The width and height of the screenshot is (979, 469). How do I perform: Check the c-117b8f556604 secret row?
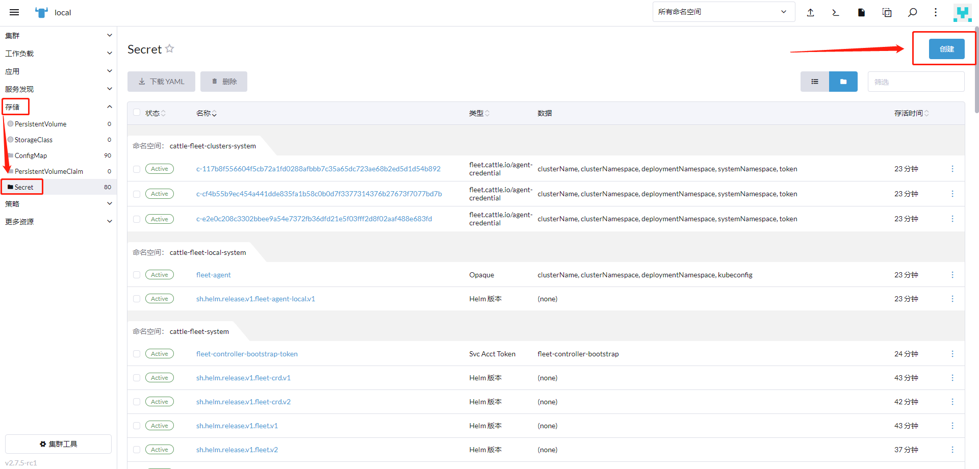(137, 169)
